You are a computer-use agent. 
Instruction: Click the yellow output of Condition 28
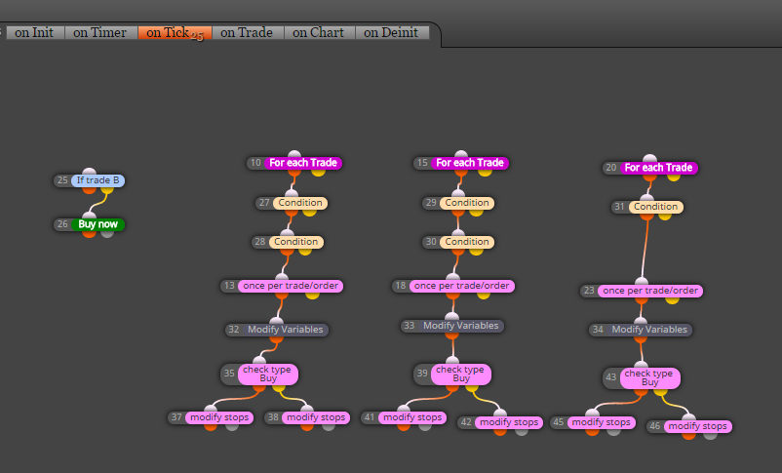click(x=305, y=251)
